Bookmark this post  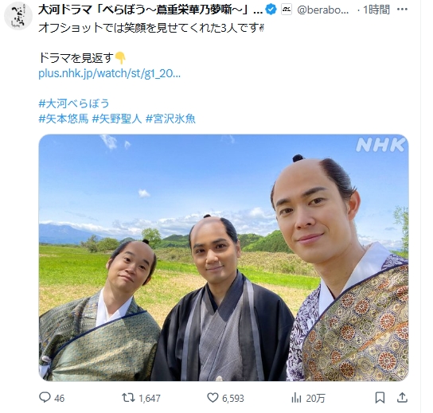[x=380, y=398]
